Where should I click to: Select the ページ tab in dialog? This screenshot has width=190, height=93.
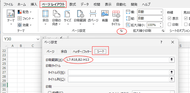pyautogui.click(x=51, y=51)
